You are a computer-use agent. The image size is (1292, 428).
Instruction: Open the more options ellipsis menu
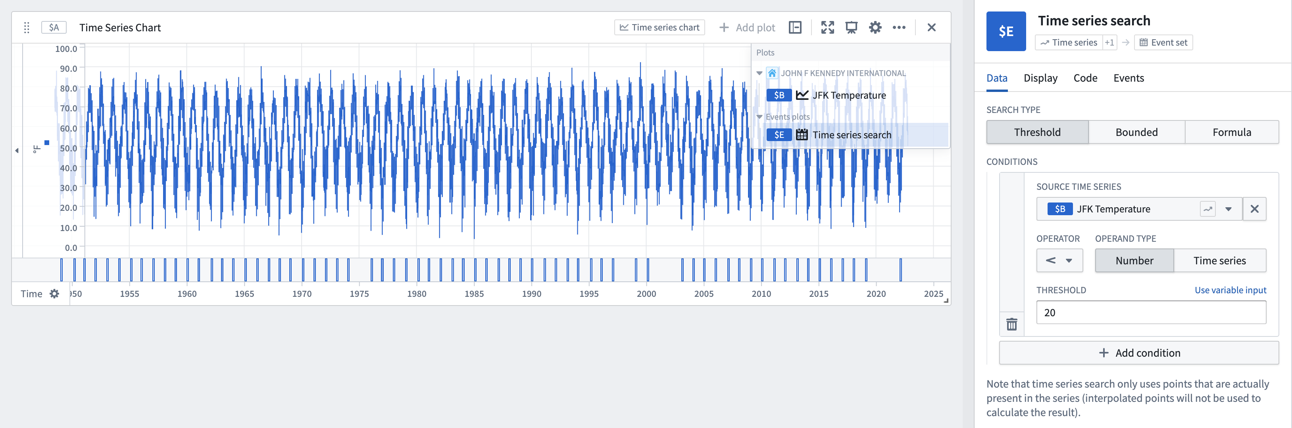899,28
